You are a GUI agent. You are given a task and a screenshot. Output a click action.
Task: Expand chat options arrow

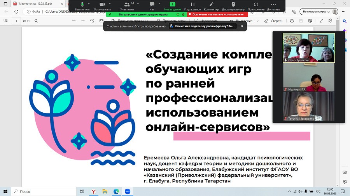point(159,3)
